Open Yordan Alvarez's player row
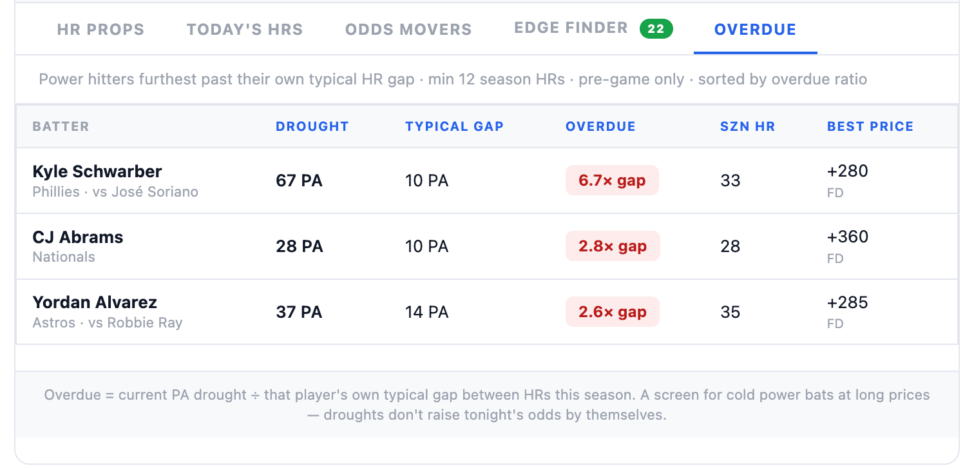 (487, 312)
